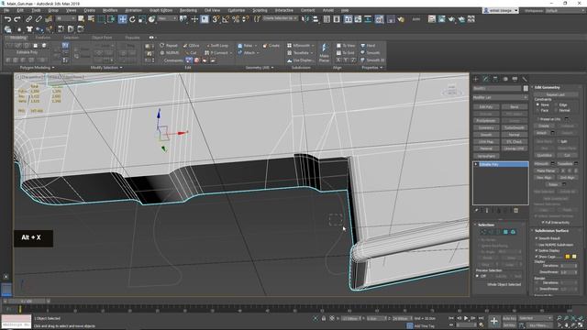This screenshot has width=587, height=330.
Task: Select the Editable Poly stack entry
Action: 501,164
